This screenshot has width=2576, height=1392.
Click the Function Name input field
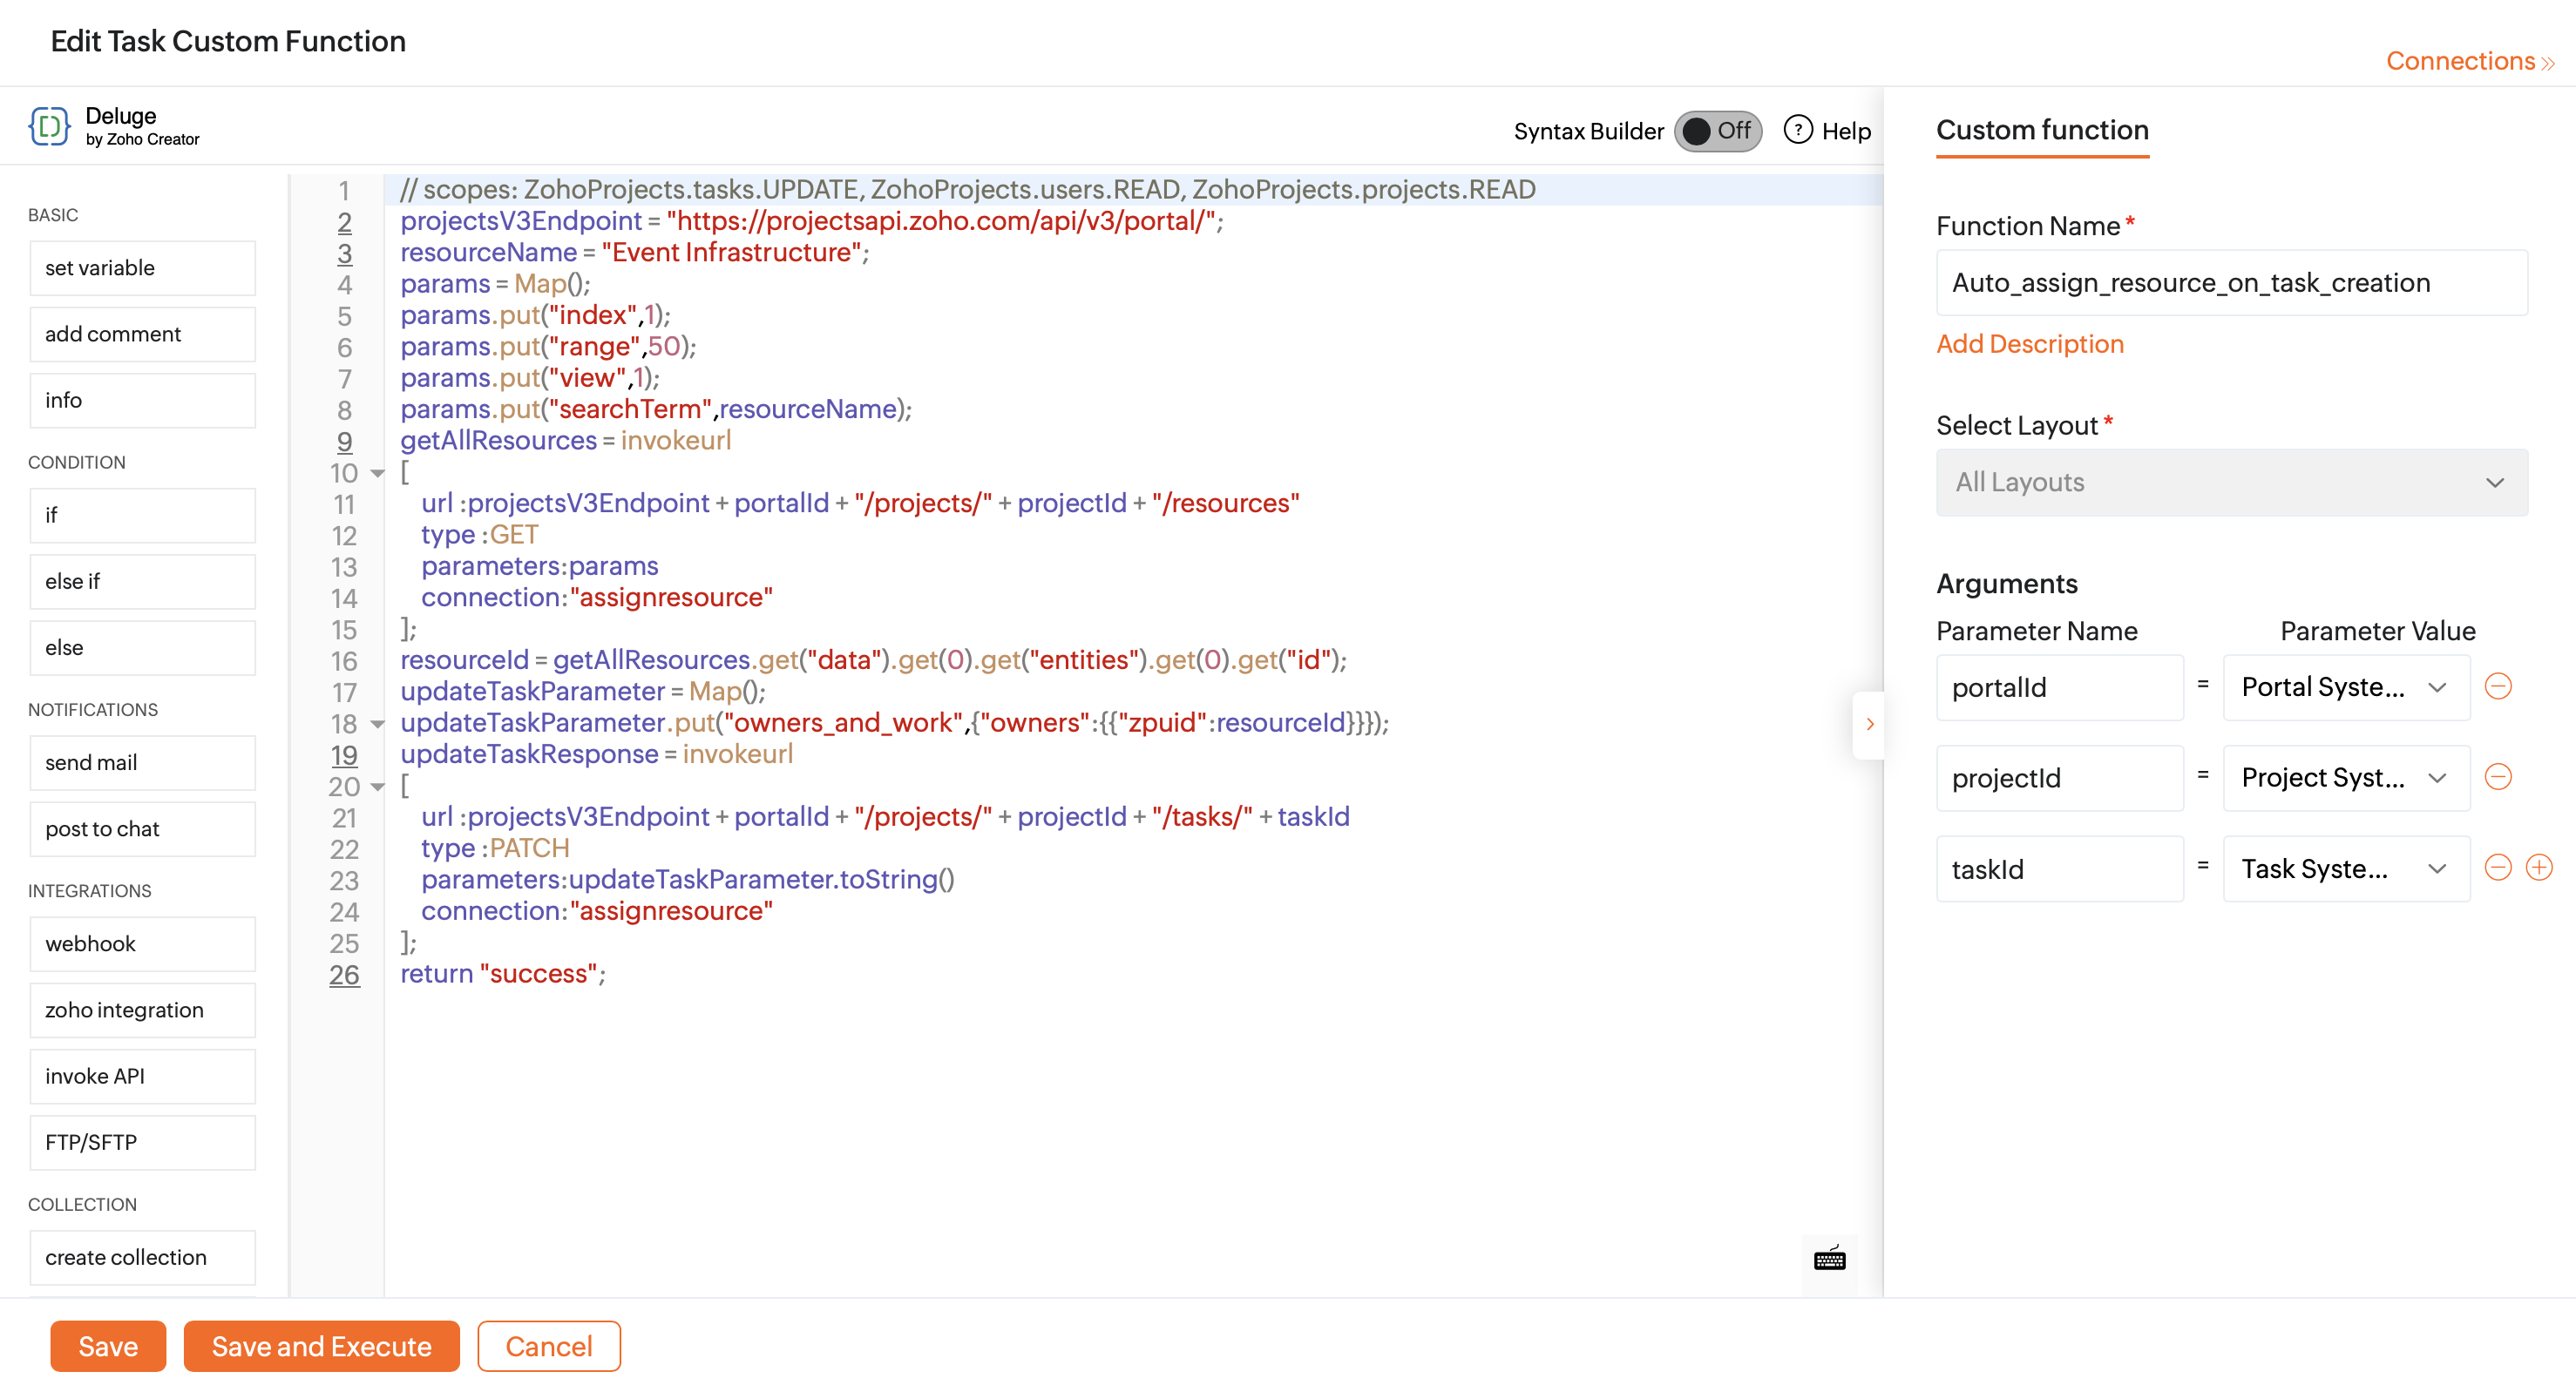(x=2231, y=283)
